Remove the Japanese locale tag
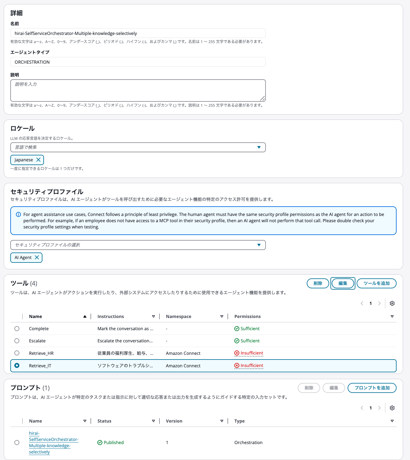 pyautogui.click(x=38, y=160)
